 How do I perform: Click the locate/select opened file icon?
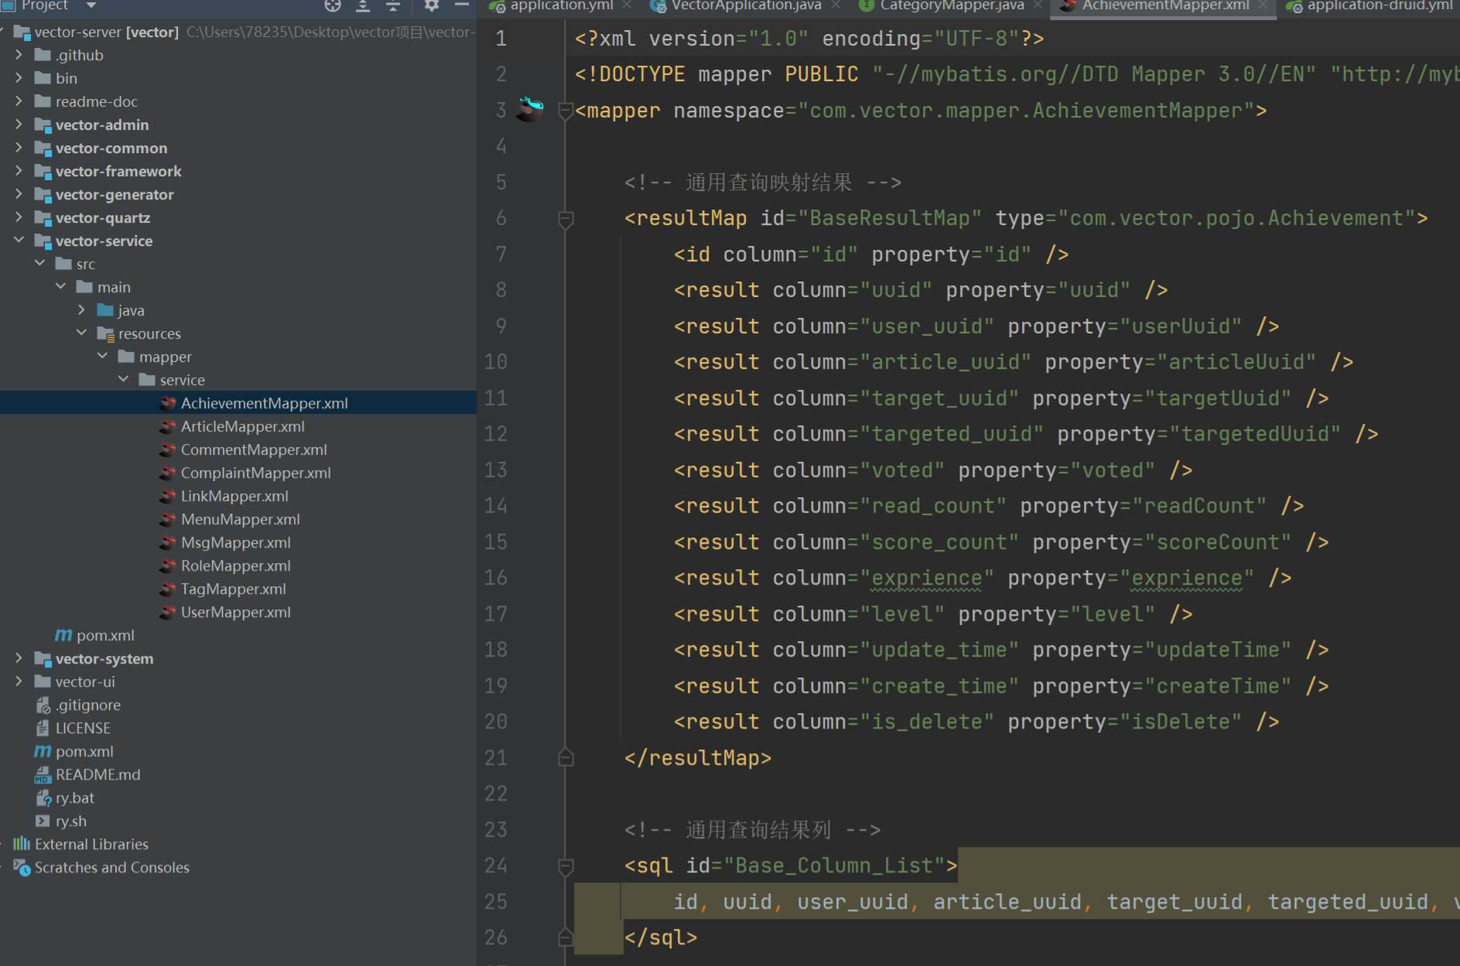click(x=333, y=5)
